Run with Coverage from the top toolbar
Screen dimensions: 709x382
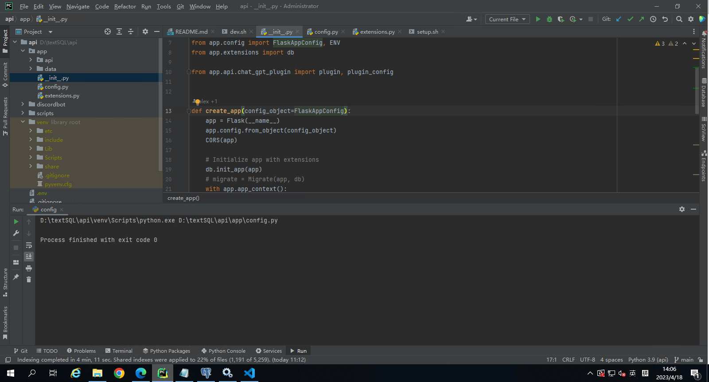(x=561, y=19)
